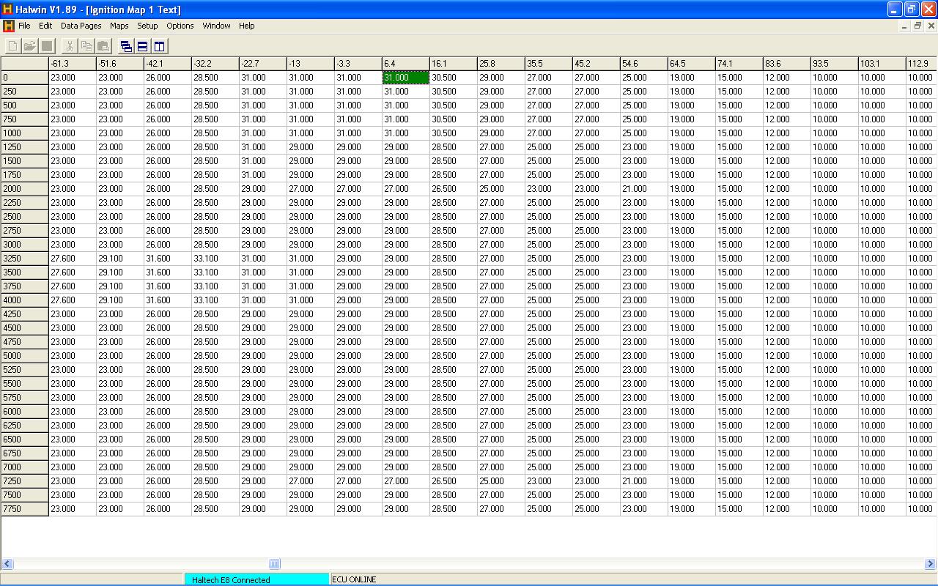938x586 pixels.
Task: Click the horizontal scrollbar thumb
Action: 275,564
